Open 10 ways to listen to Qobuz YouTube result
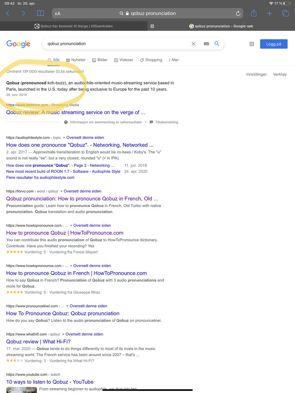The image size is (295, 393). point(50,382)
